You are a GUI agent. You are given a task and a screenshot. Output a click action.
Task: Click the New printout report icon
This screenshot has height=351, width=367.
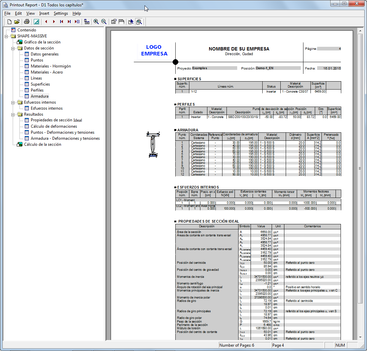pos(9,22)
